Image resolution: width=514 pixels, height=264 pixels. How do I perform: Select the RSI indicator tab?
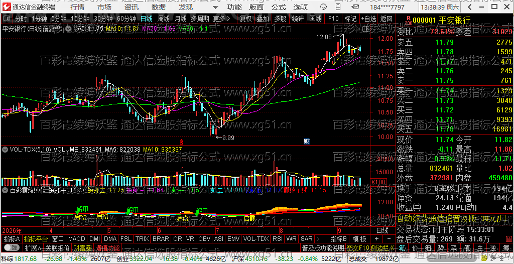[277, 239]
